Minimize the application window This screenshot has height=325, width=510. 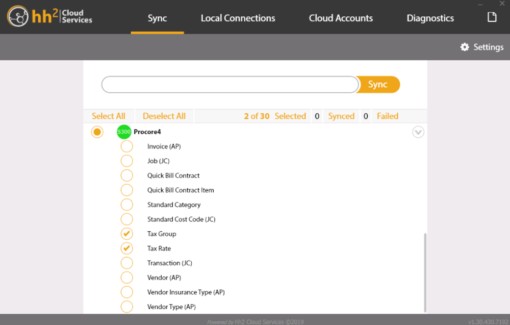coord(480,4)
